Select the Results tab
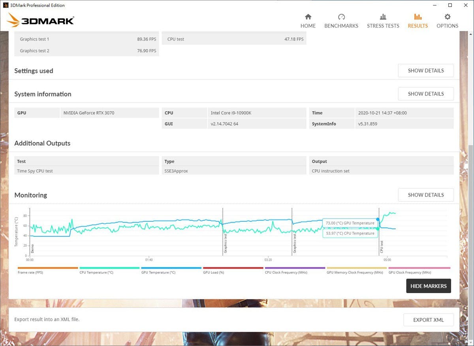Image resolution: width=474 pixels, height=346 pixels. [x=418, y=21]
